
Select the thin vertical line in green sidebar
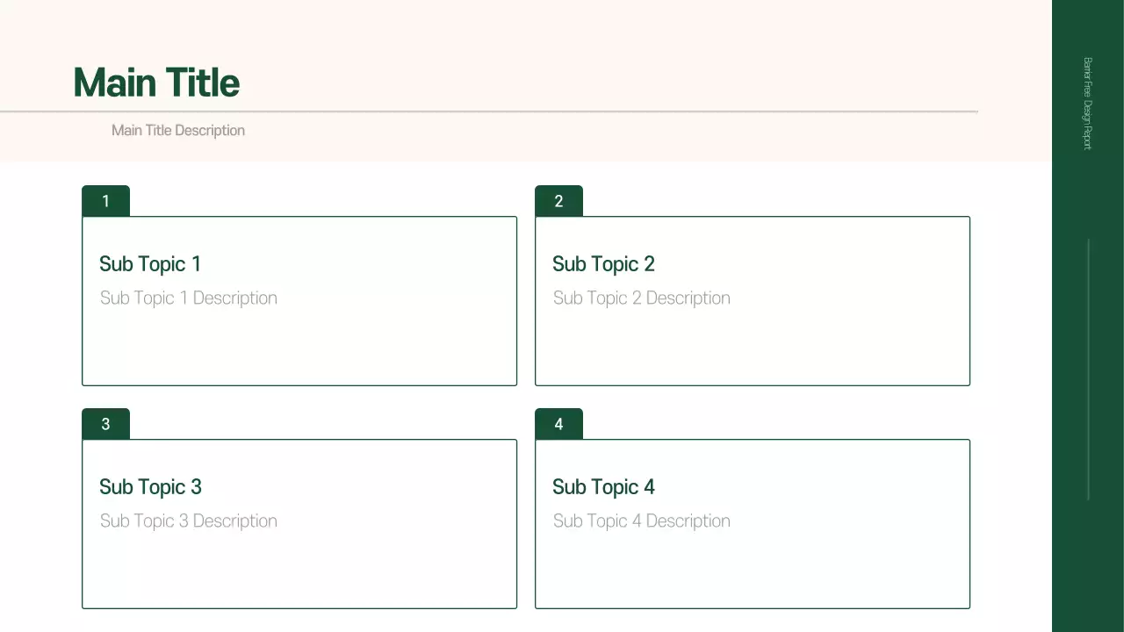click(1088, 369)
